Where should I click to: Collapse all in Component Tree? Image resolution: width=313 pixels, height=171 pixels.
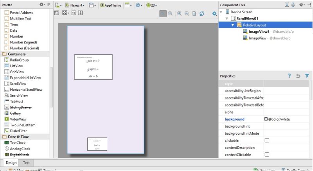click(293, 5)
